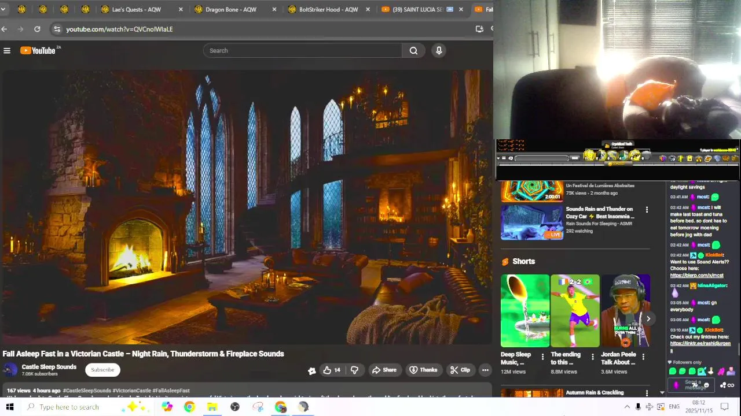Close the SAINT LUCIA tab
Image resolution: width=741 pixels, height=416 pixels.
coord(461,9)
